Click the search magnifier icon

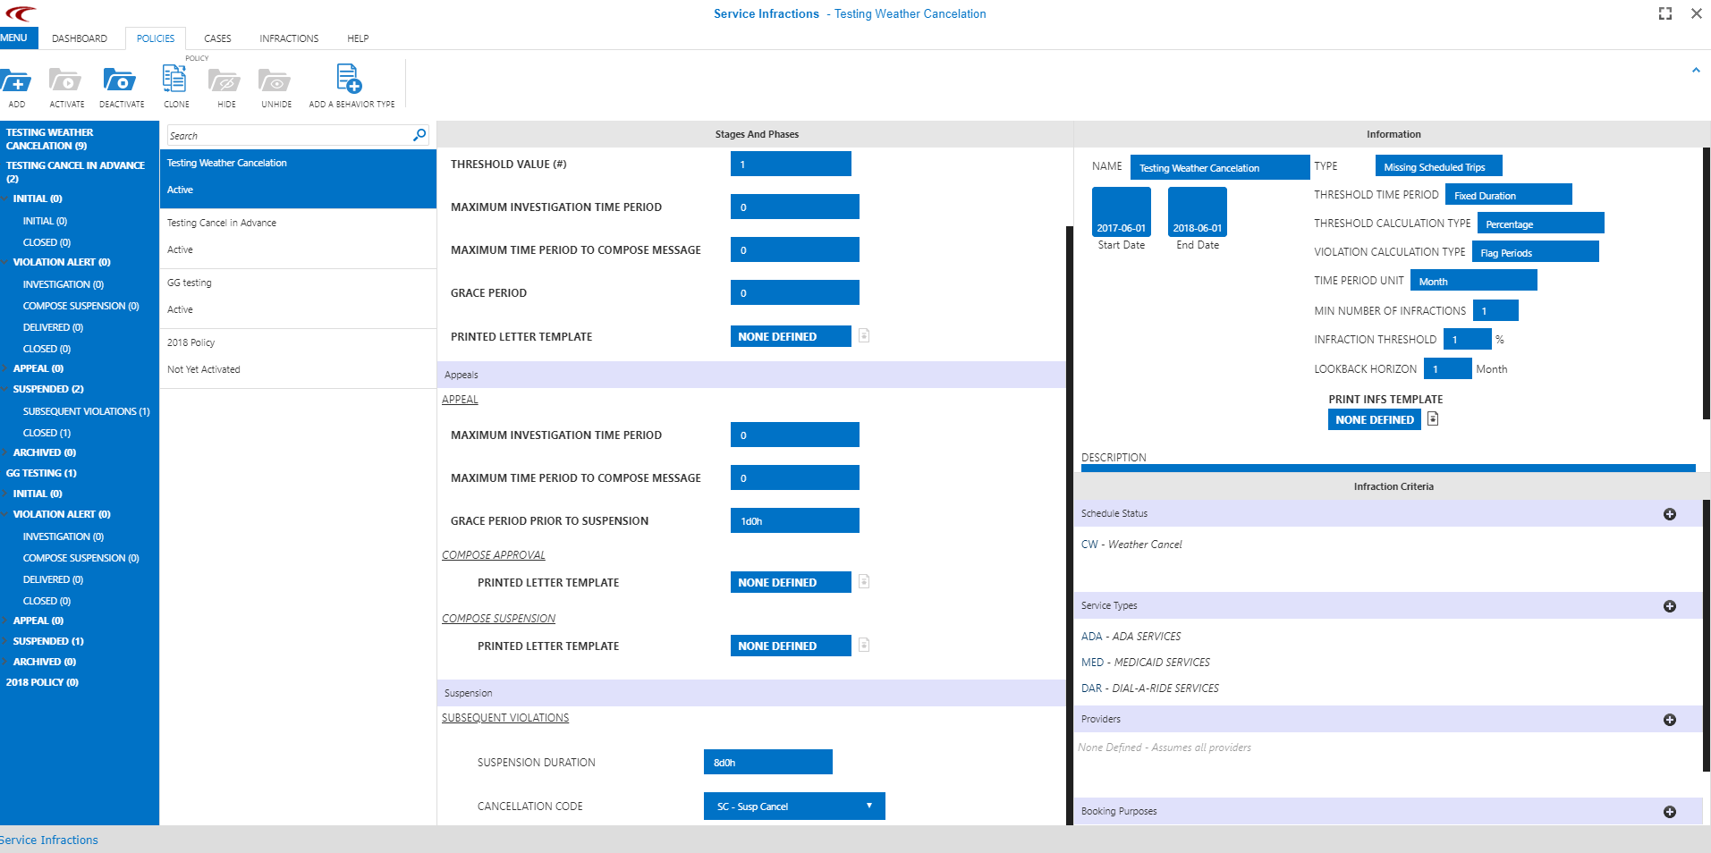(419, 135)
